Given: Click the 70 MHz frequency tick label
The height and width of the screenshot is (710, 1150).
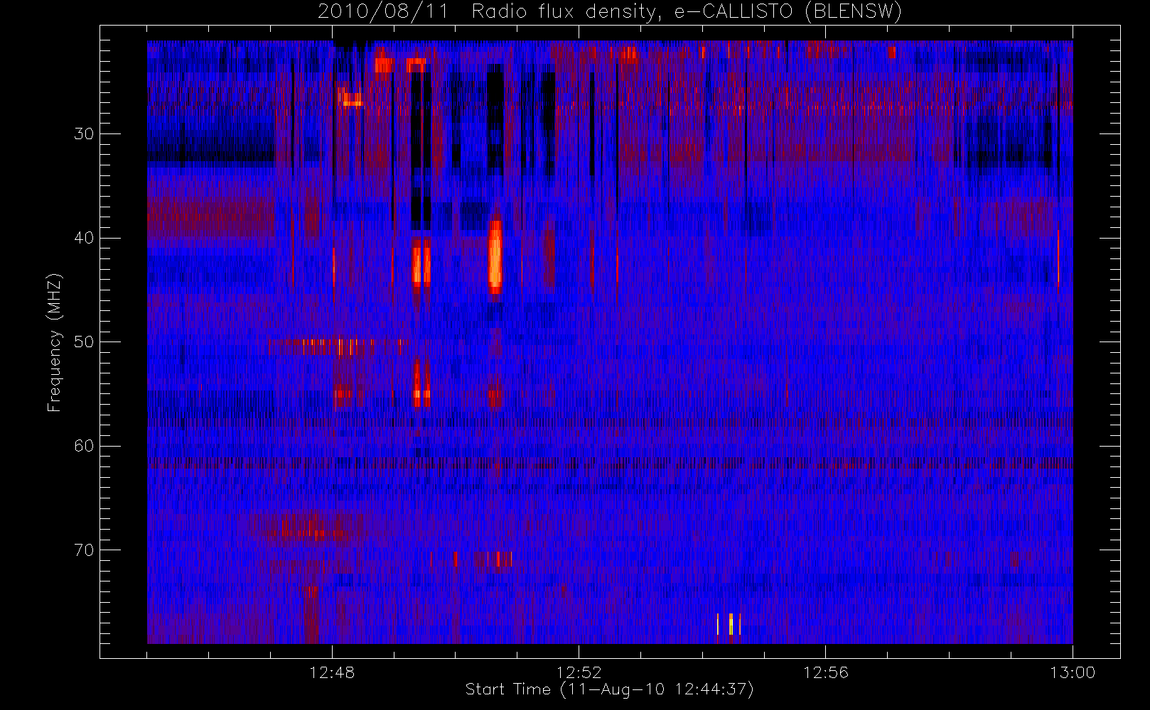Looking at the screenshot, I should pos(84,550).
